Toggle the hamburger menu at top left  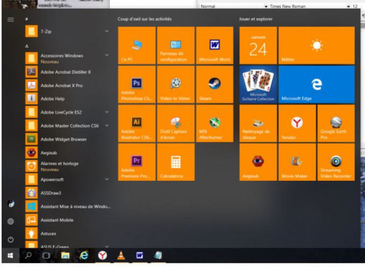point(10,20)
